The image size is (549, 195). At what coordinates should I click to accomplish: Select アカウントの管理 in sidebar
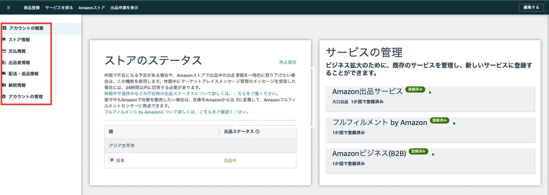pos(26,96)
